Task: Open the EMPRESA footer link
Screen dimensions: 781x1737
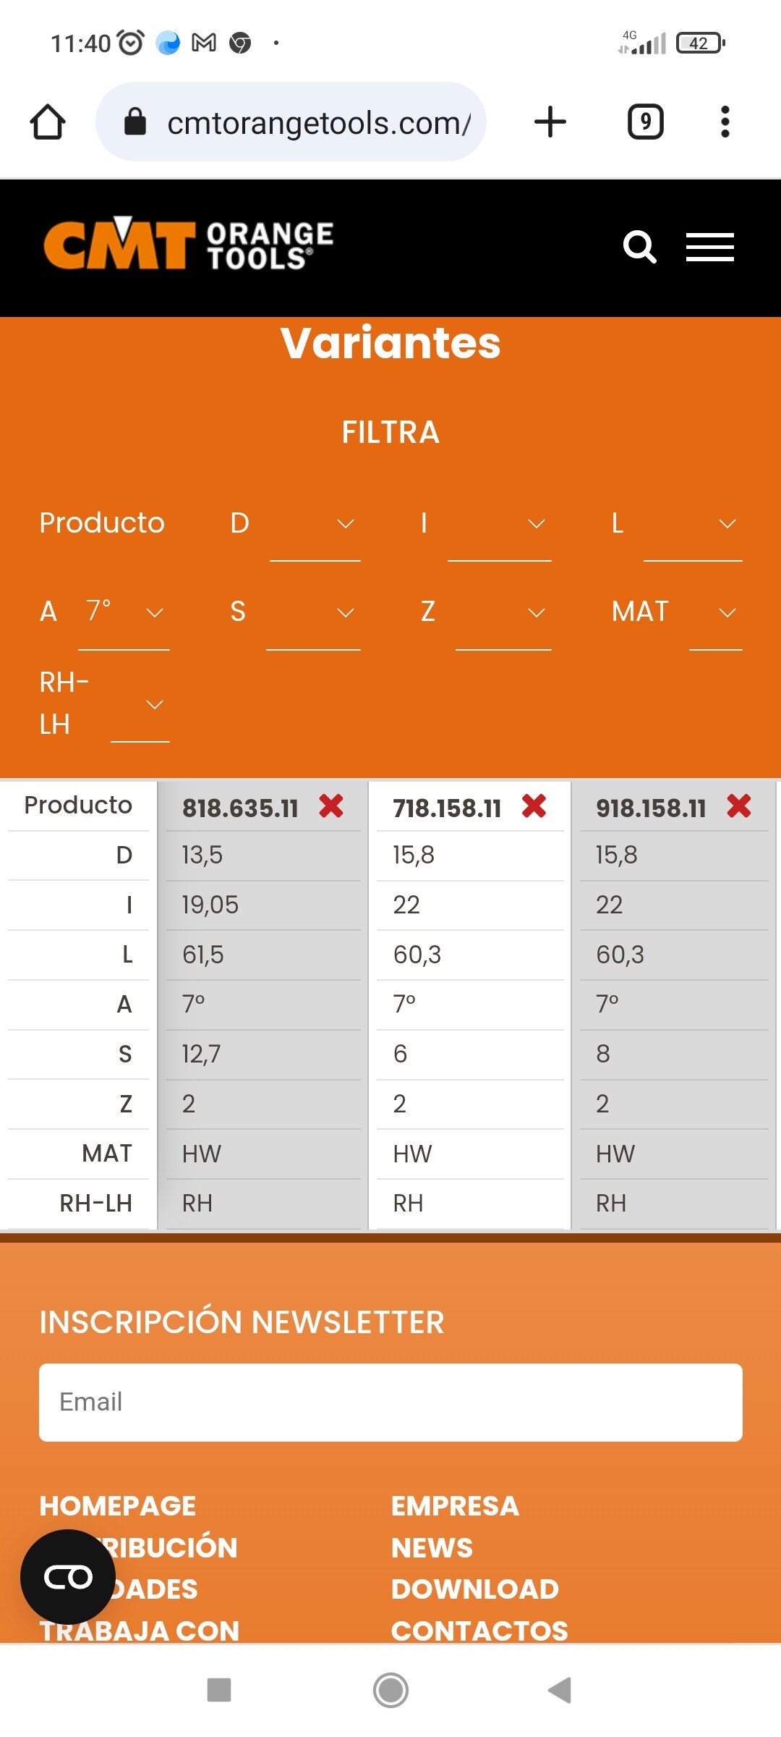Action: pyautogui.click(x=455, y=1506)
